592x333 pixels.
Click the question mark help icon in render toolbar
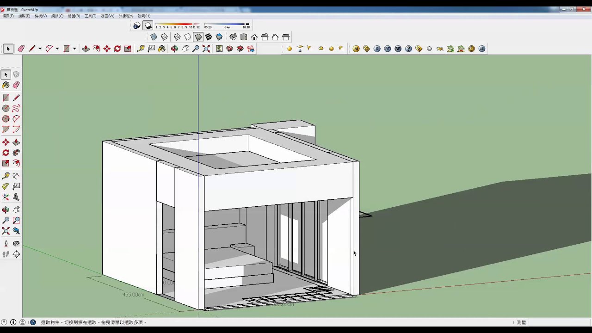pyautogui.click(x=408, y=49)
